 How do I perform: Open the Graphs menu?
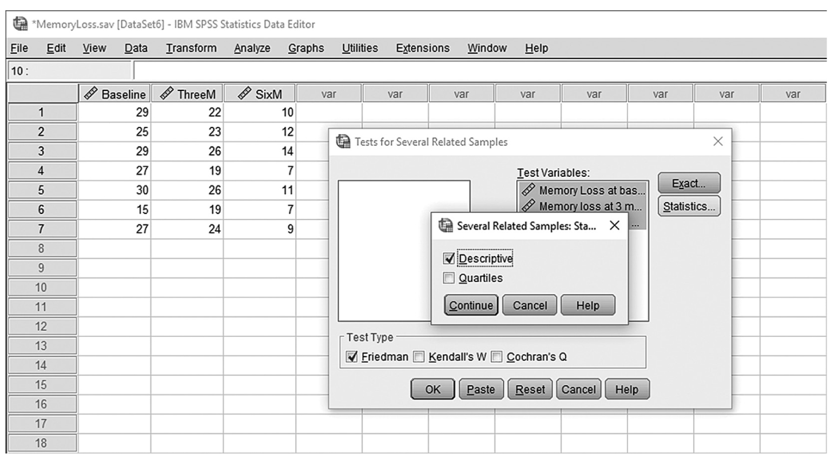[x=305, y=48]
